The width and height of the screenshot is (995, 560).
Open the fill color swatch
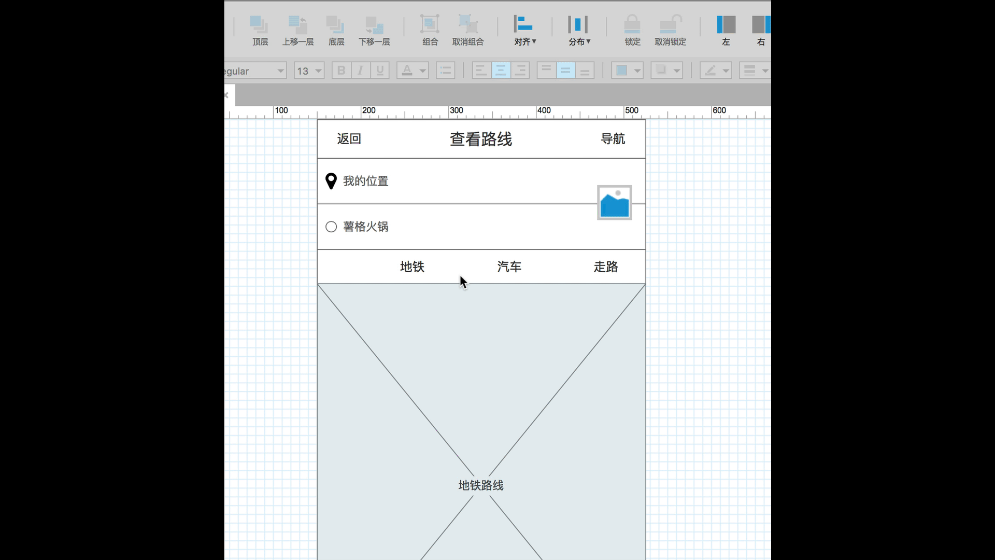[x=622, y=71]
